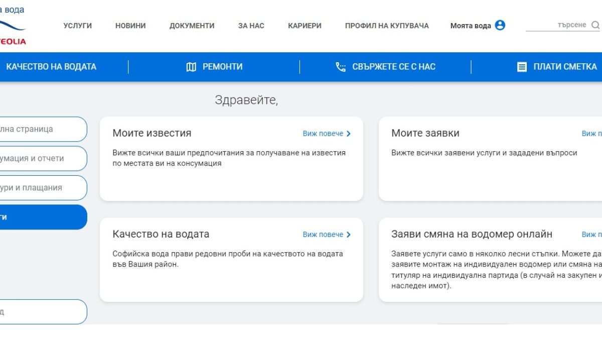
Task: Select the начална страница sidebar button
Action: pos(43,129)
